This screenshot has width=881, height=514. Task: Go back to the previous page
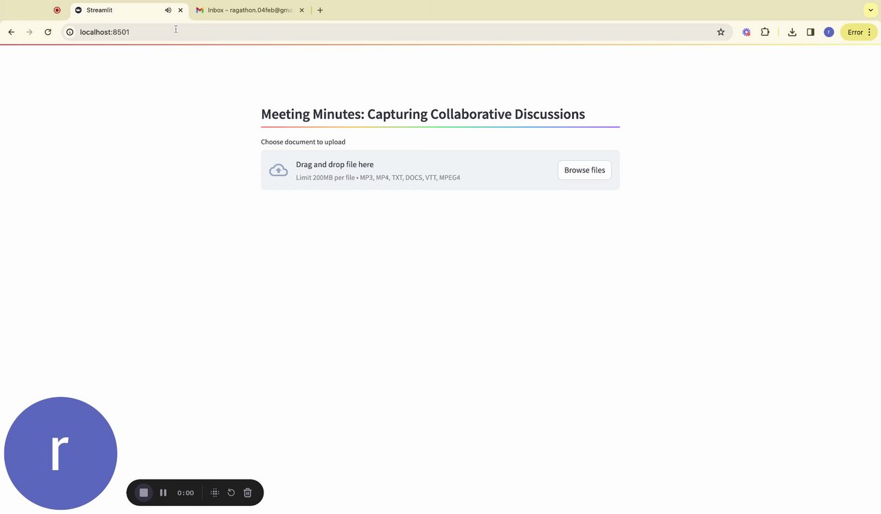click(11, 32)
